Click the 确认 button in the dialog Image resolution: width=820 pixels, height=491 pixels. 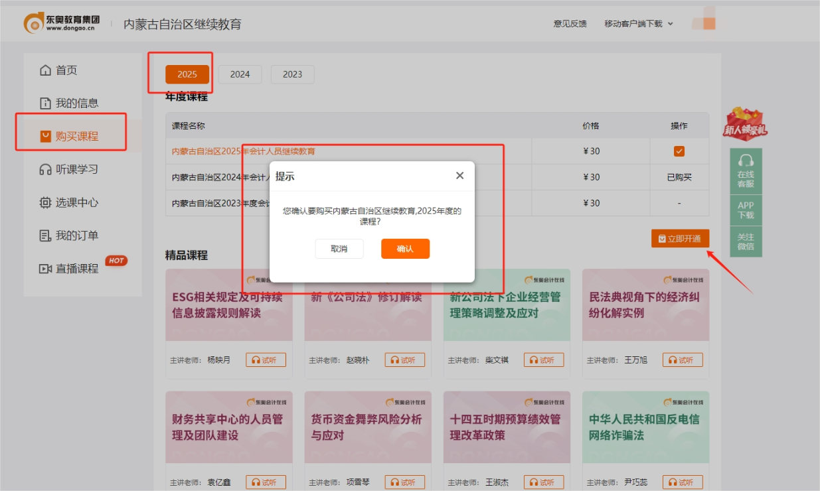pos(405,249)
